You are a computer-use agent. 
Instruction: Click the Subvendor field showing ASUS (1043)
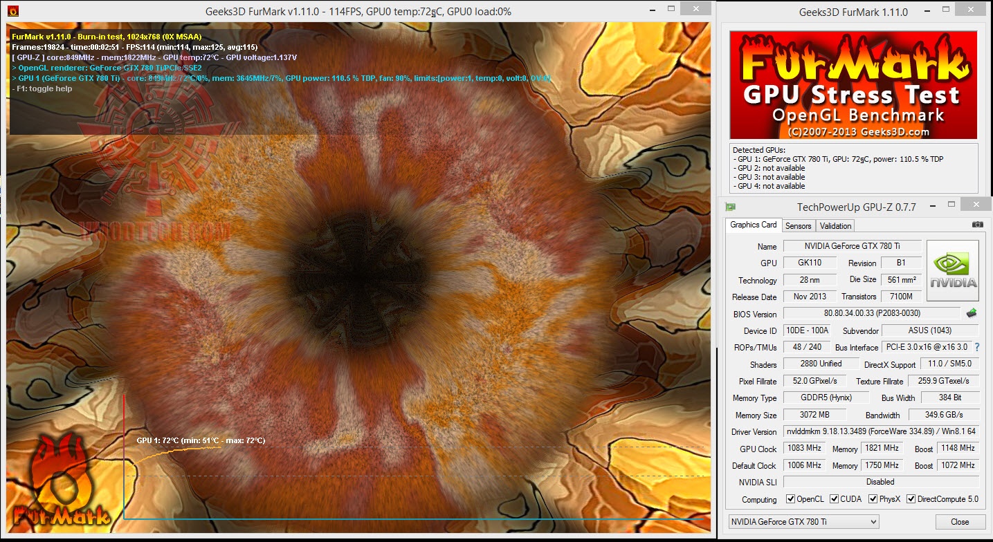click(930, 330)
